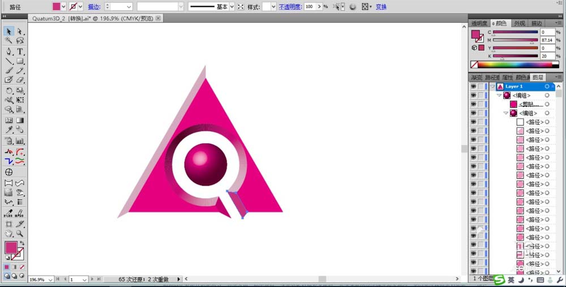Switch to the 渐变 tab
Viewport: 566px width, 287px height.
(476, 77)
